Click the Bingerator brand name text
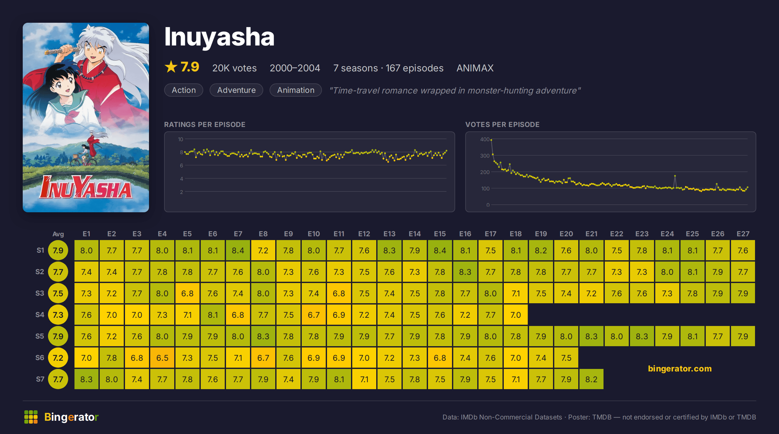 [71, 417]
